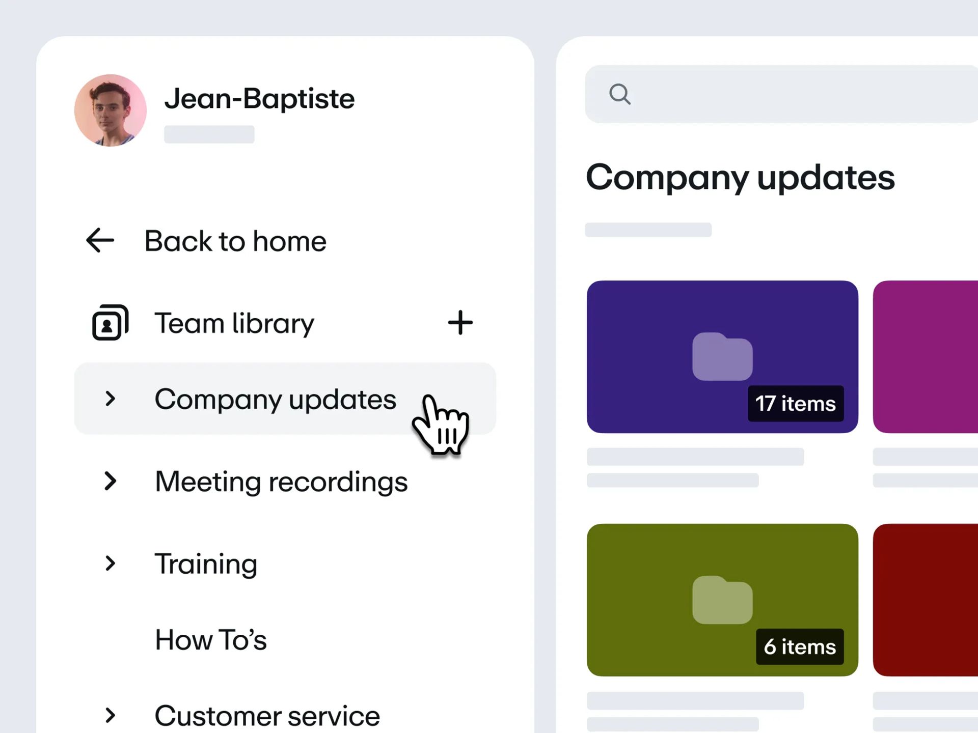Click folder icon in purple card
Viewport: 978px width, 733px height.
click(722, 356)
